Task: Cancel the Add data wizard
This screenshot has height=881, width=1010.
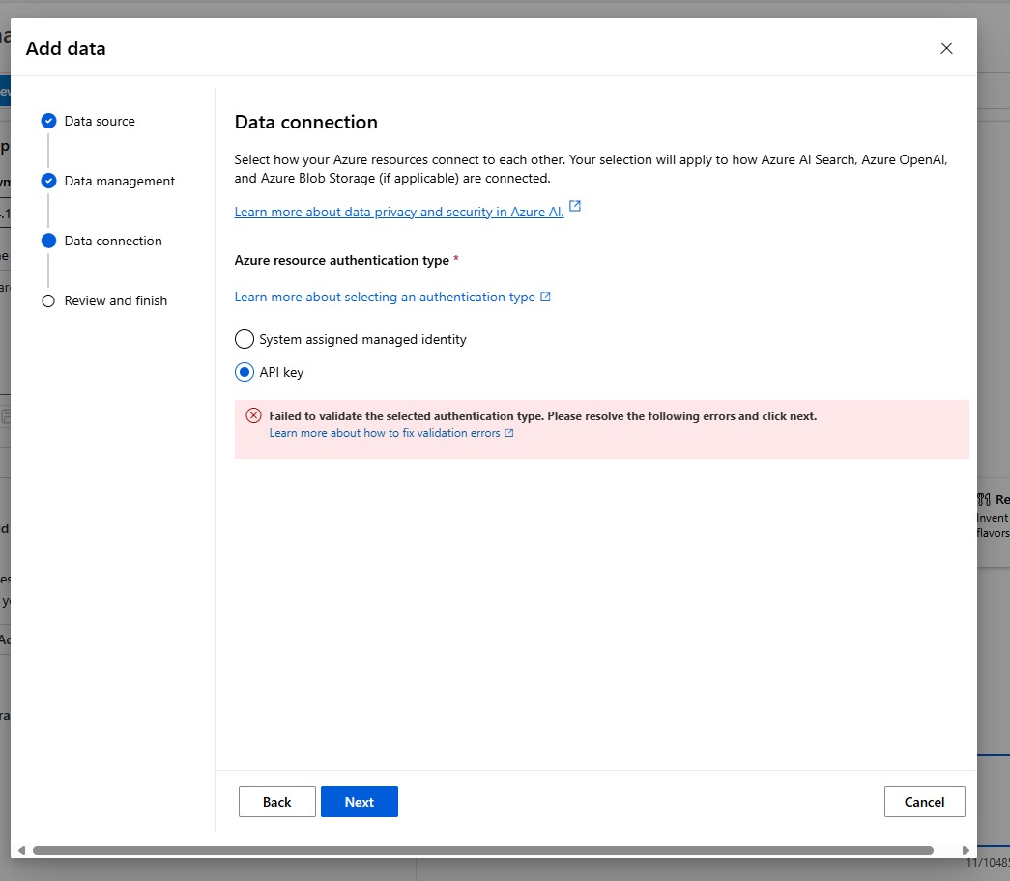Action: tap(924, 802)
